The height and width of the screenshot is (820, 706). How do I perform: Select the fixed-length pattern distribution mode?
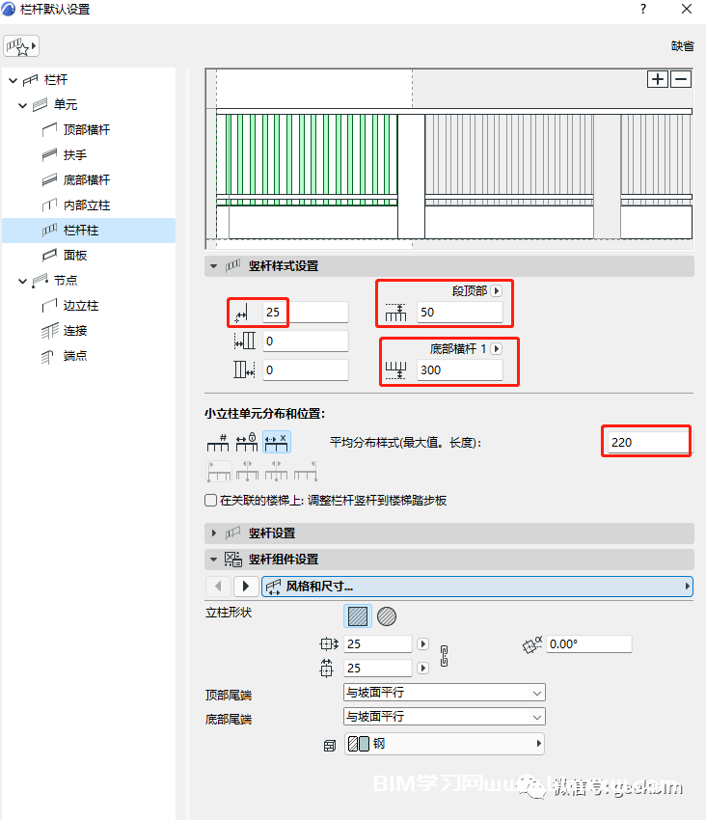tap(247, 443)
